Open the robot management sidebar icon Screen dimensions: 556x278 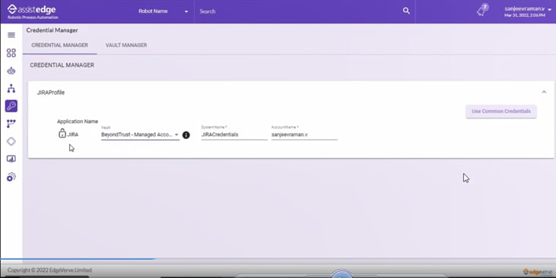(11, 71)
